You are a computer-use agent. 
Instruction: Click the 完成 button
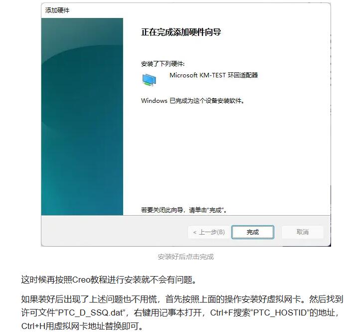[252, 232]
